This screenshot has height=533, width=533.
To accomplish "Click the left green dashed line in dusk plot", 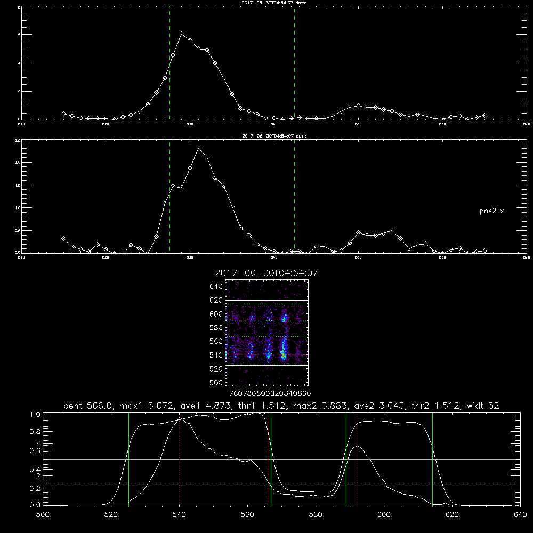I will [169, 197].
